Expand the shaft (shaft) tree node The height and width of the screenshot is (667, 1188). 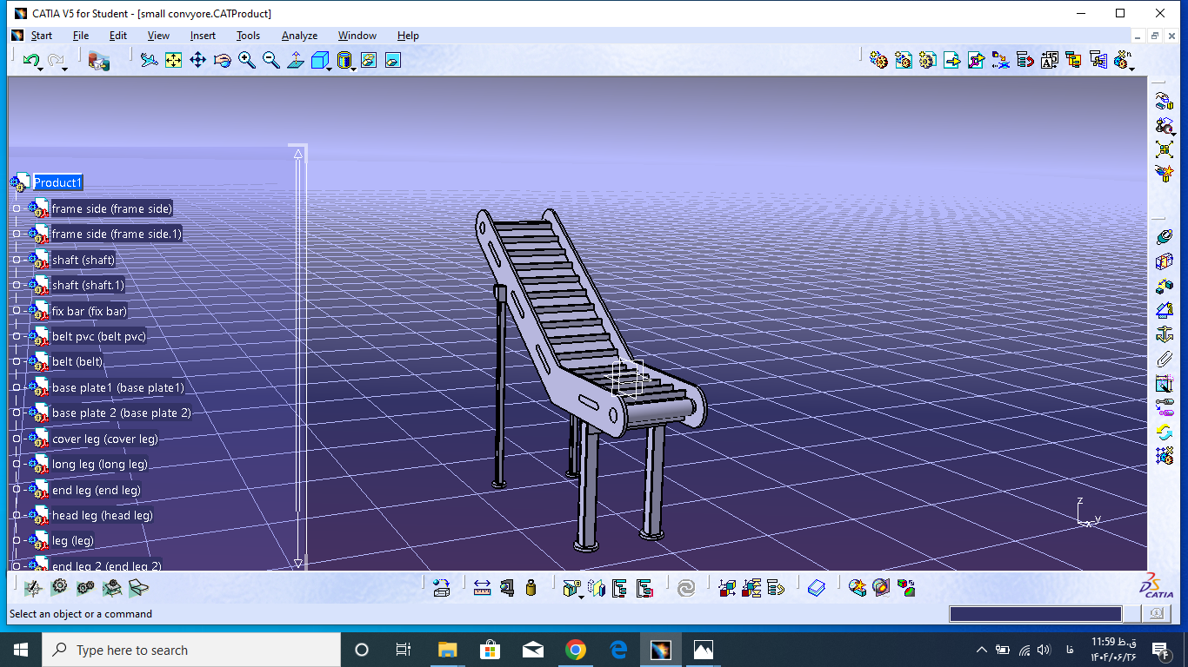pos(17,260)
